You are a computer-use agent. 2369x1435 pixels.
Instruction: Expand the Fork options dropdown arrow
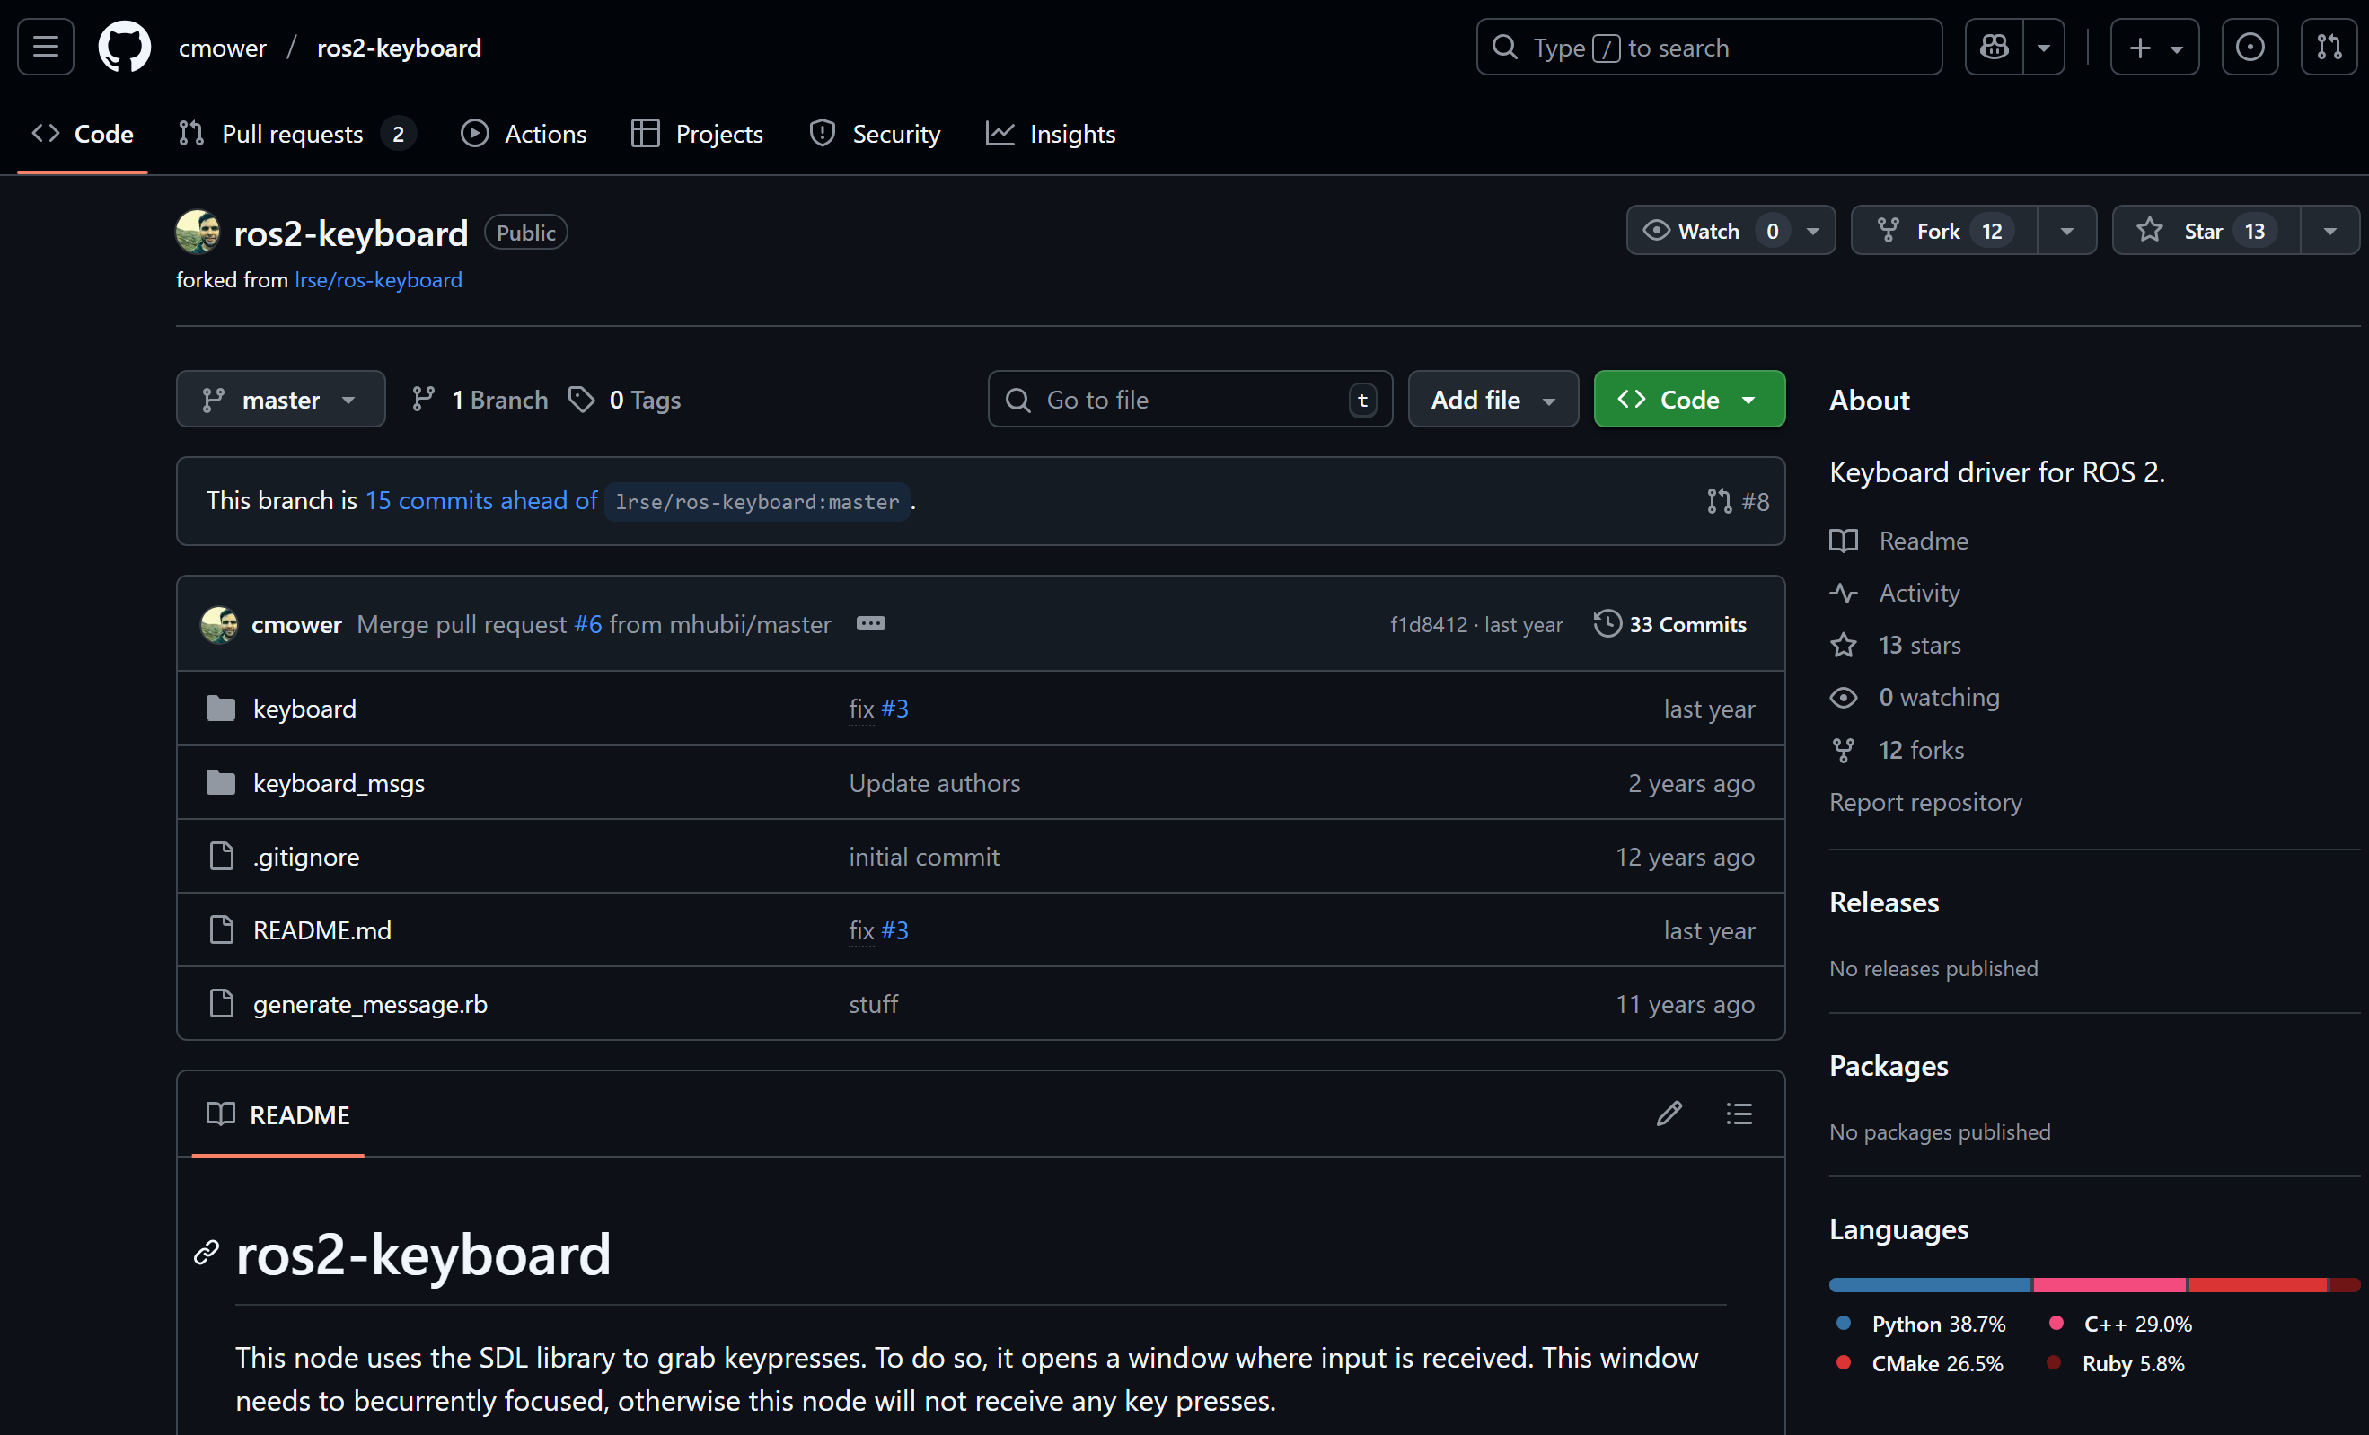coord(2066,231)
